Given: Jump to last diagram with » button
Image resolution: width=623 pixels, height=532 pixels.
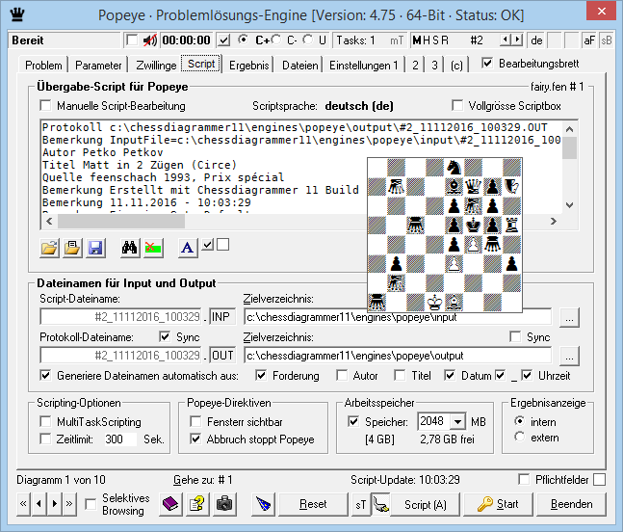Looking at the screenshot, I should (69, 504).
